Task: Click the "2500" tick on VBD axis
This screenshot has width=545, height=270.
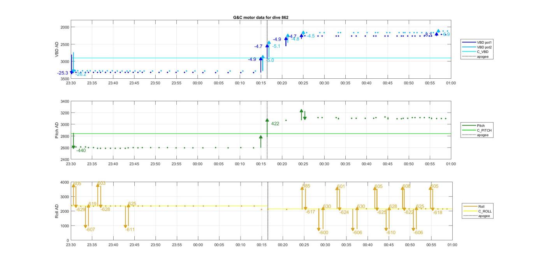Action: point(65,44)
